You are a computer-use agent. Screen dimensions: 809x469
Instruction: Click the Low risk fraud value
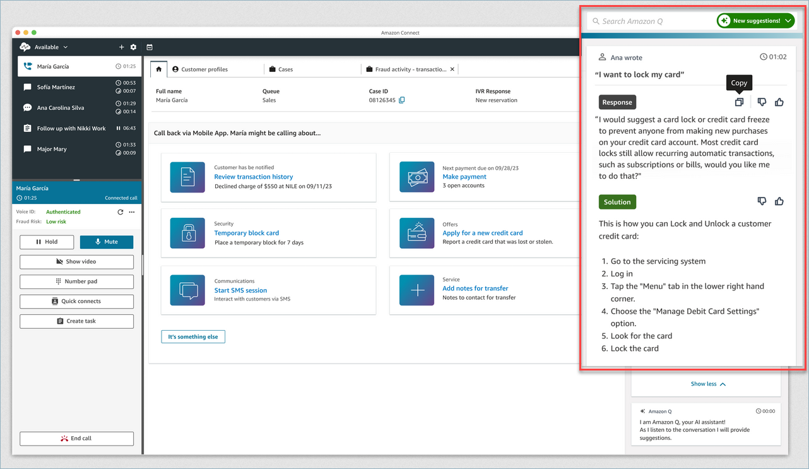[x=56, y=222]
